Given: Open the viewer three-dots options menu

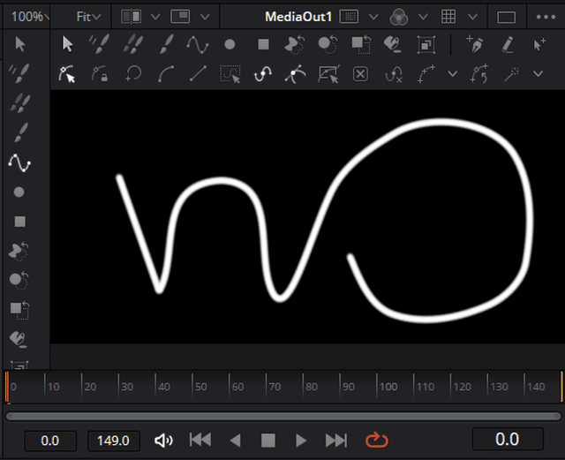Looking at the screenshot, I should coord(546,17).
